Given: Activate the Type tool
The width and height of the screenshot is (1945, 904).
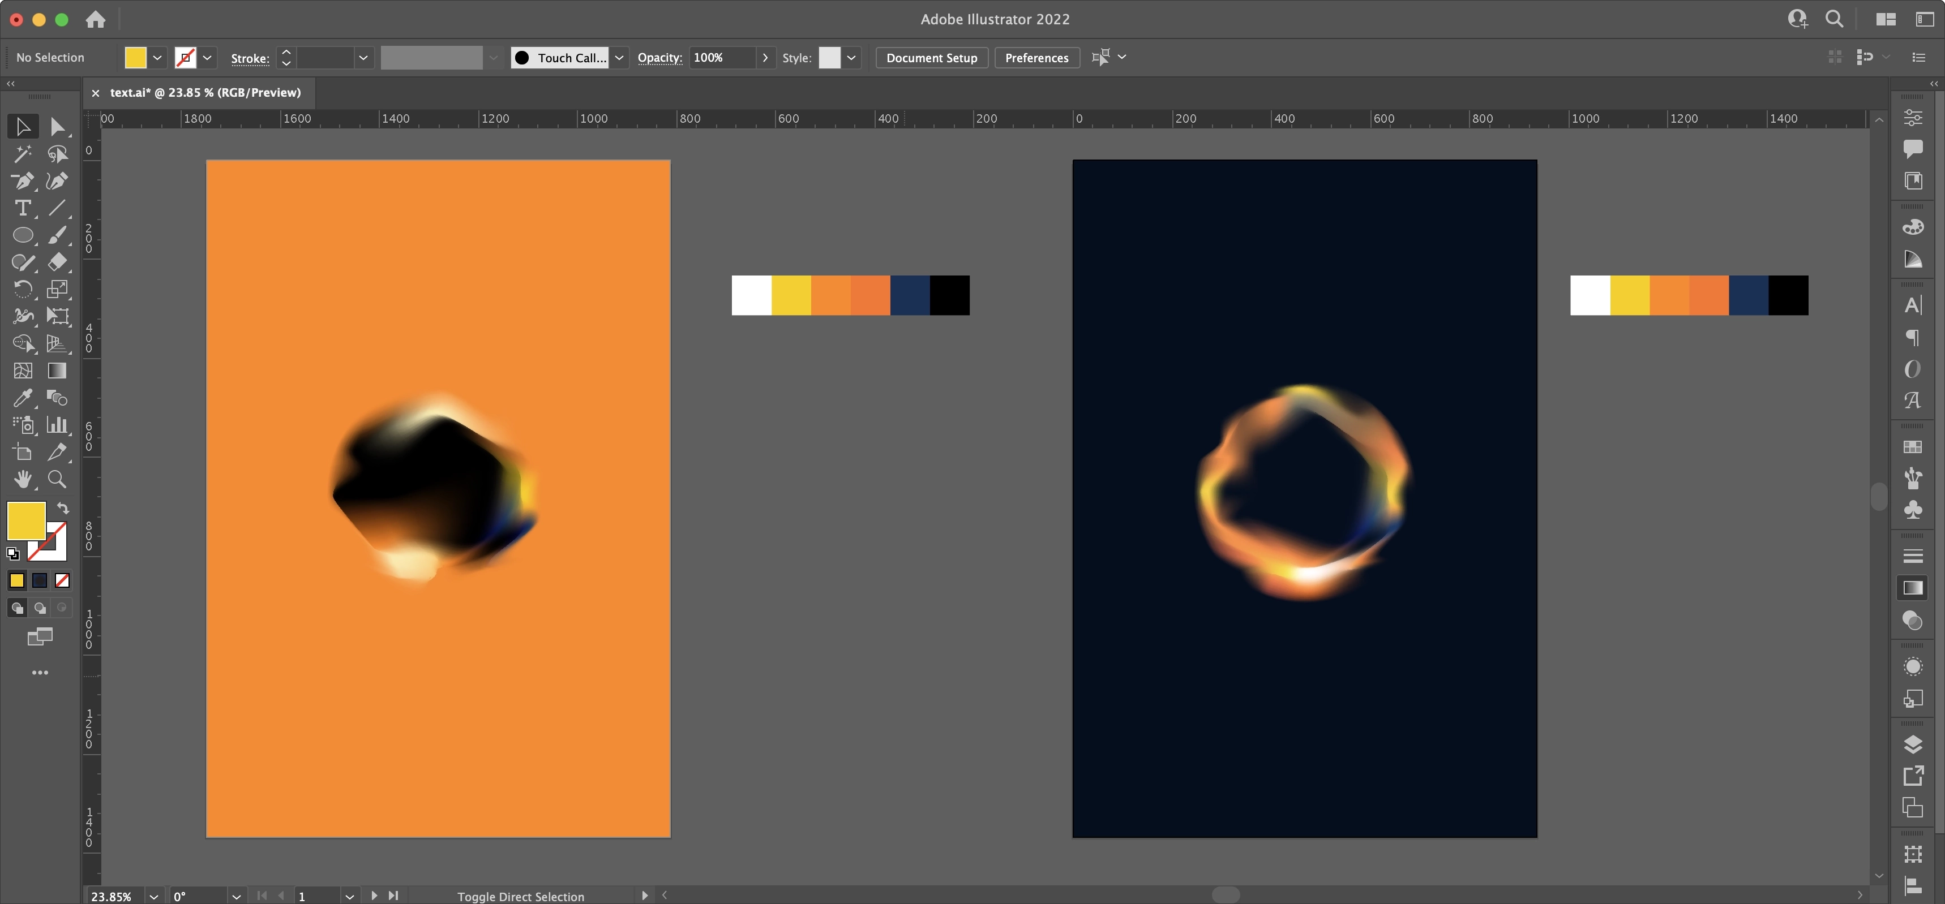Looking at the screenshot, I should (23, 208).
